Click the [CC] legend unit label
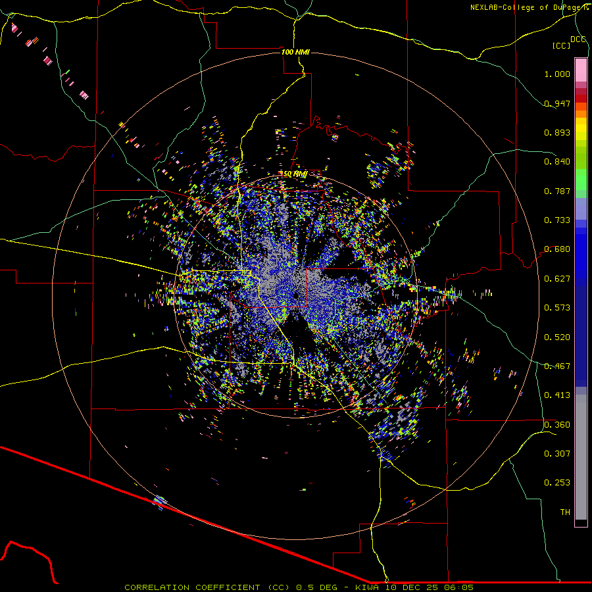 pyautogui.click(x=561, y=45)
